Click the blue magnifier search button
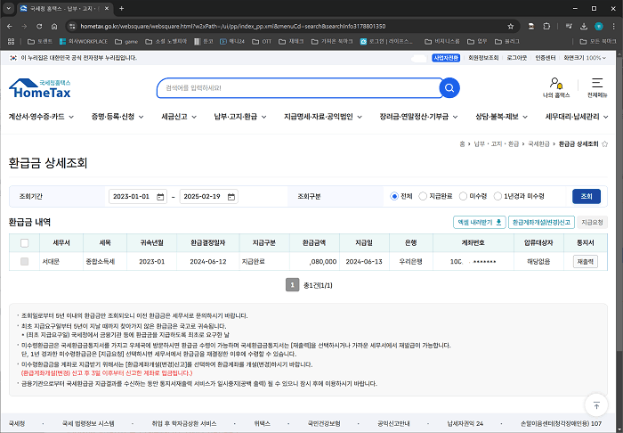The height and width of the screenshot is (433, 623). [x=449, y=88]
